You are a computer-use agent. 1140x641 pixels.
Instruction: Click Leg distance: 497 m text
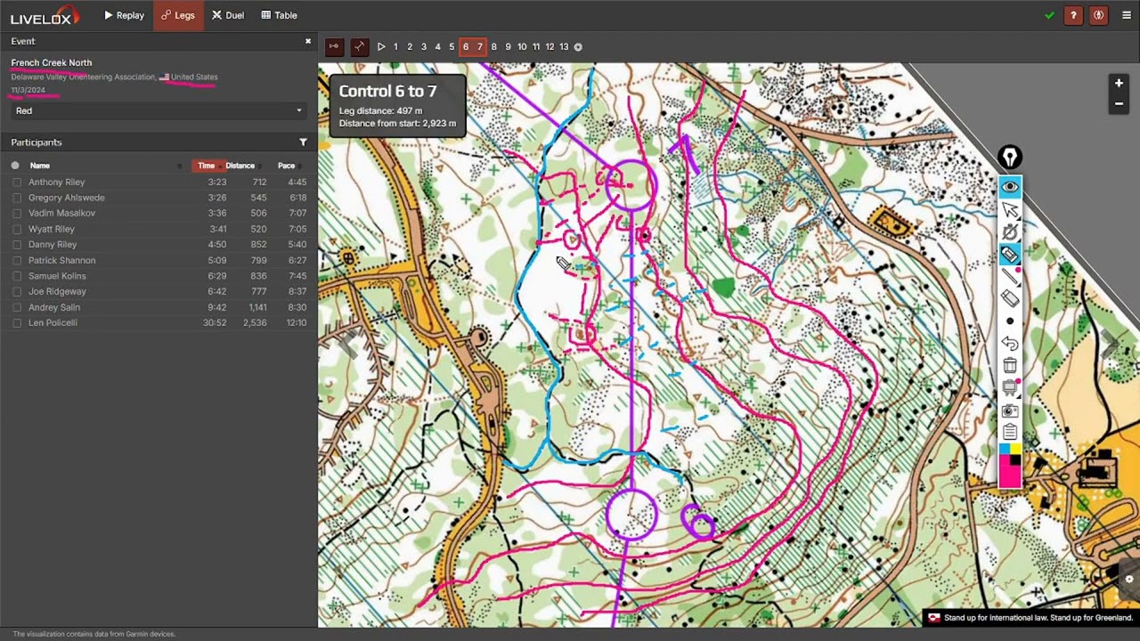(380, 110)
